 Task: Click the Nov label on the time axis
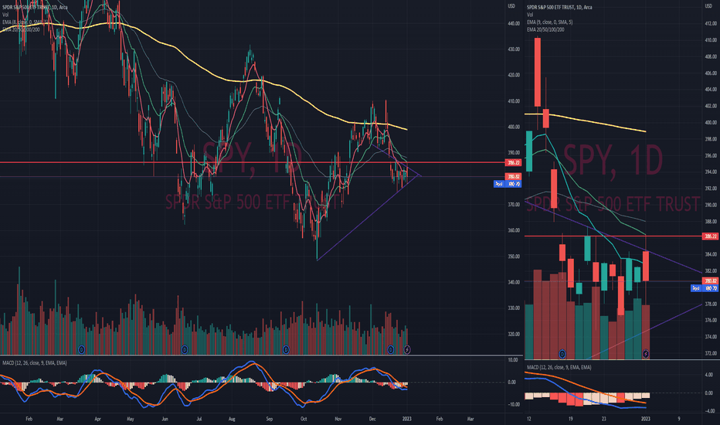(338, 419)
